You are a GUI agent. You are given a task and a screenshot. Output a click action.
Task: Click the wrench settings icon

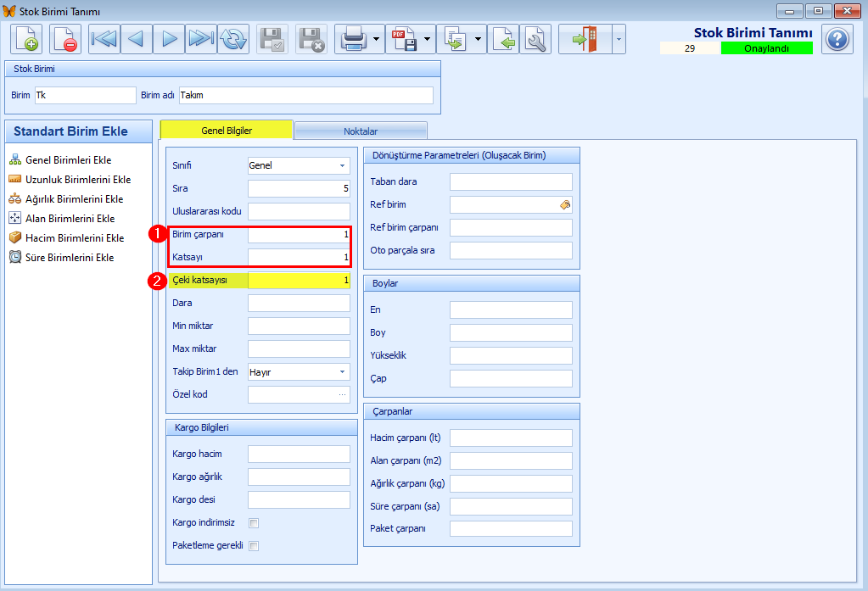click(x=535, y=39)
